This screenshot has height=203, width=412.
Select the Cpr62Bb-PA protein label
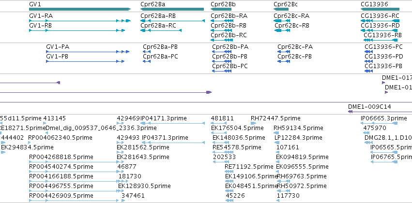pyautogui.click(x=230, y=47)
